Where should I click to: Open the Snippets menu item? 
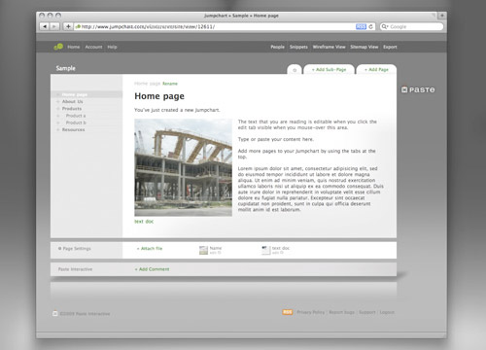(x=298, y=47)
